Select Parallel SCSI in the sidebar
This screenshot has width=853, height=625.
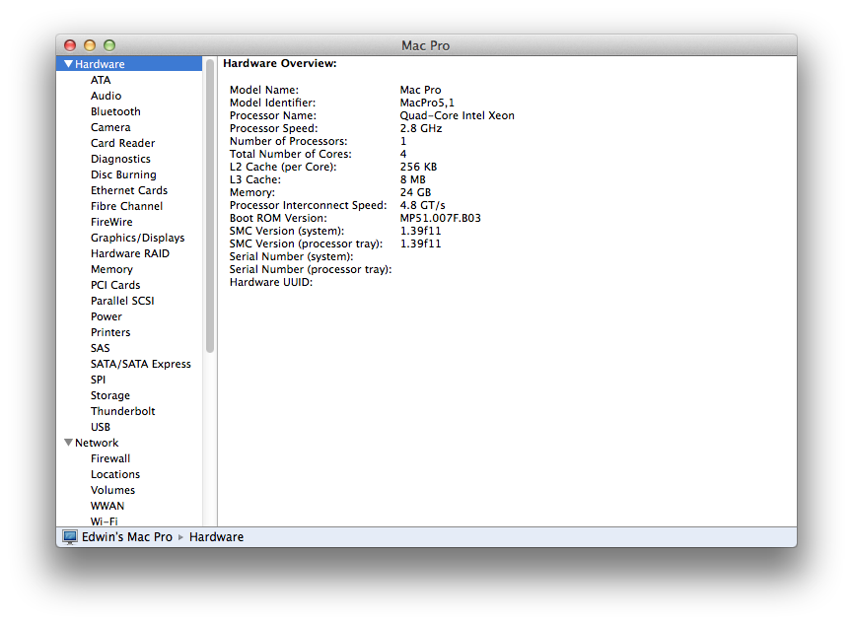click(x=122, y=301)
